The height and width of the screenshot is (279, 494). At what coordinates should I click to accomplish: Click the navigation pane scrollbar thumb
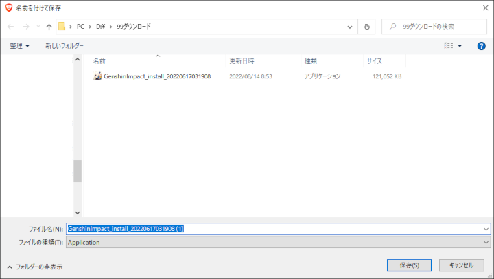click(x=78, y=171)
